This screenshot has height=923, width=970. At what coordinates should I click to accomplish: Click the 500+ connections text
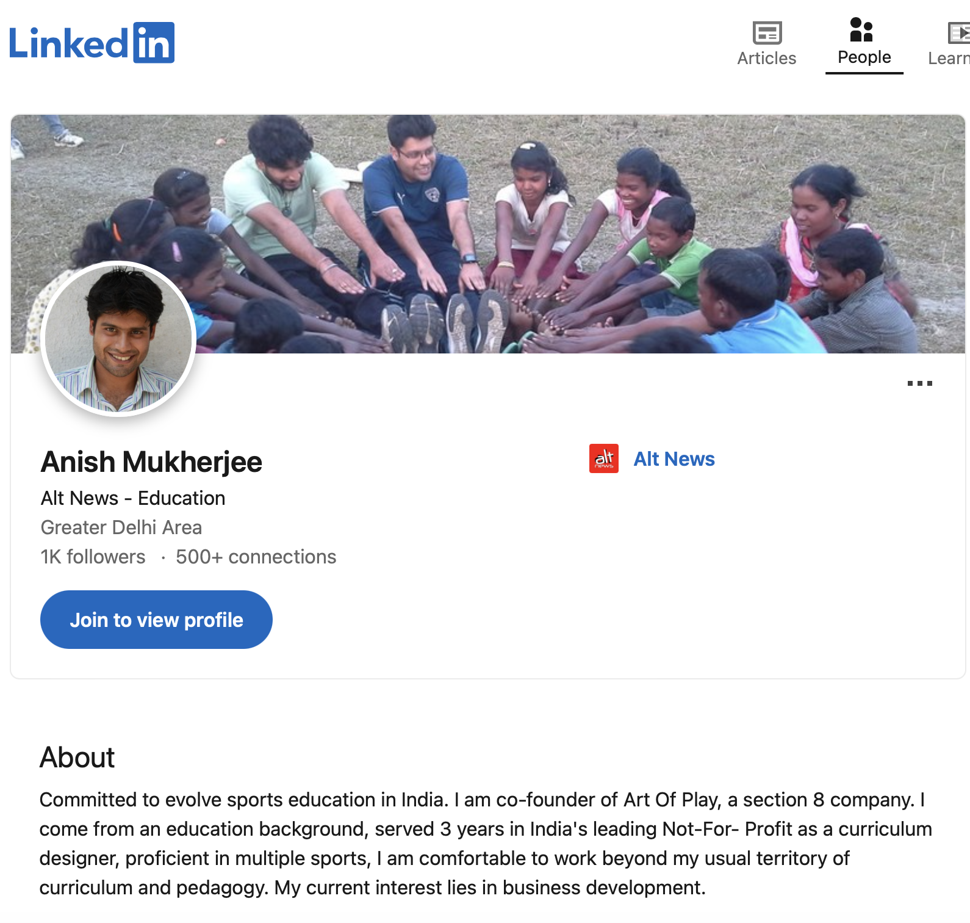click(256, 557)
